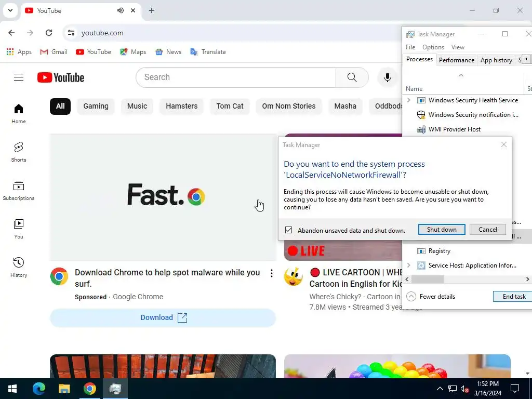This screenshot has width=532, height=399.
Task: Open Apps bookmark shortcut
Action: tap(19, 52)
